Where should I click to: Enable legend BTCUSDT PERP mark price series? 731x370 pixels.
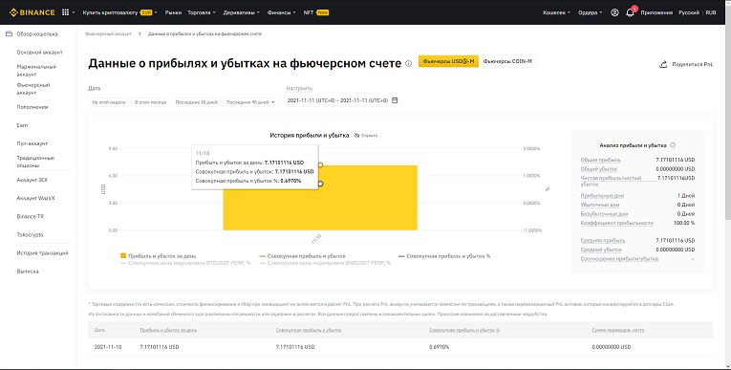click(185, 263)
